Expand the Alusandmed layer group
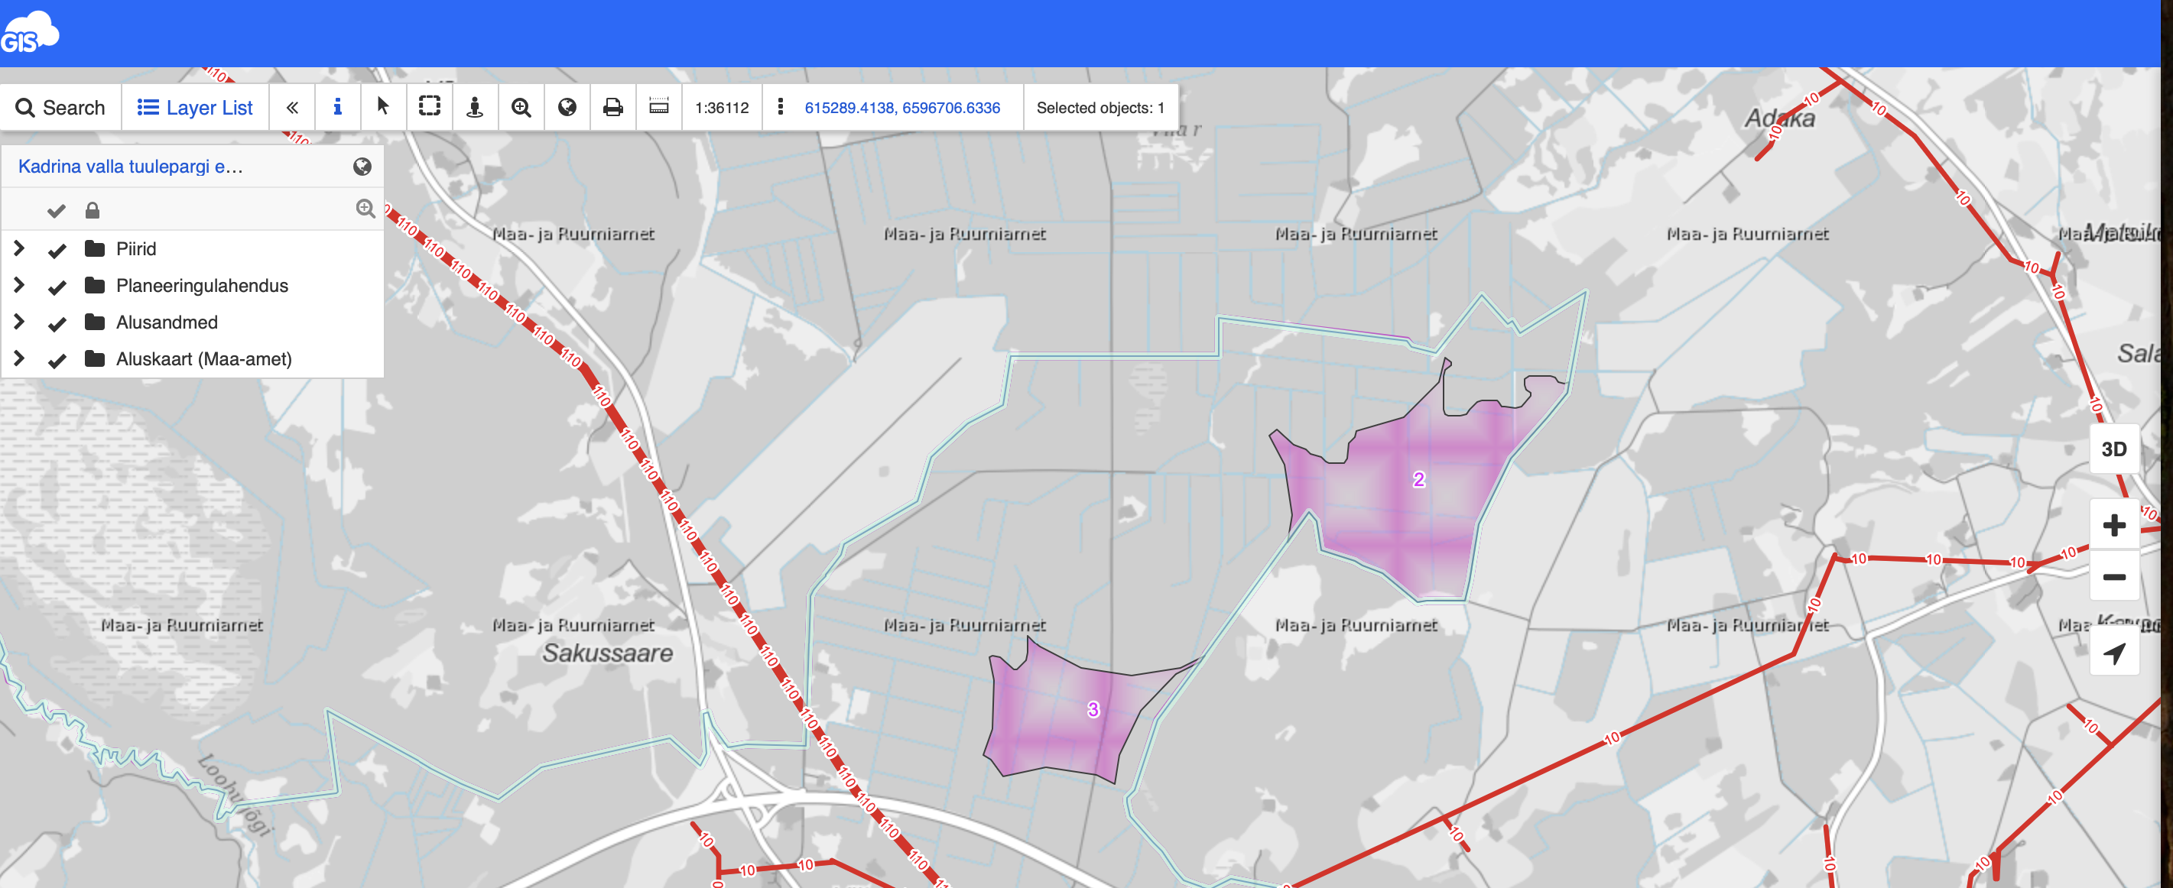Viewport: 2173px width, 888px height. point(19,322)
